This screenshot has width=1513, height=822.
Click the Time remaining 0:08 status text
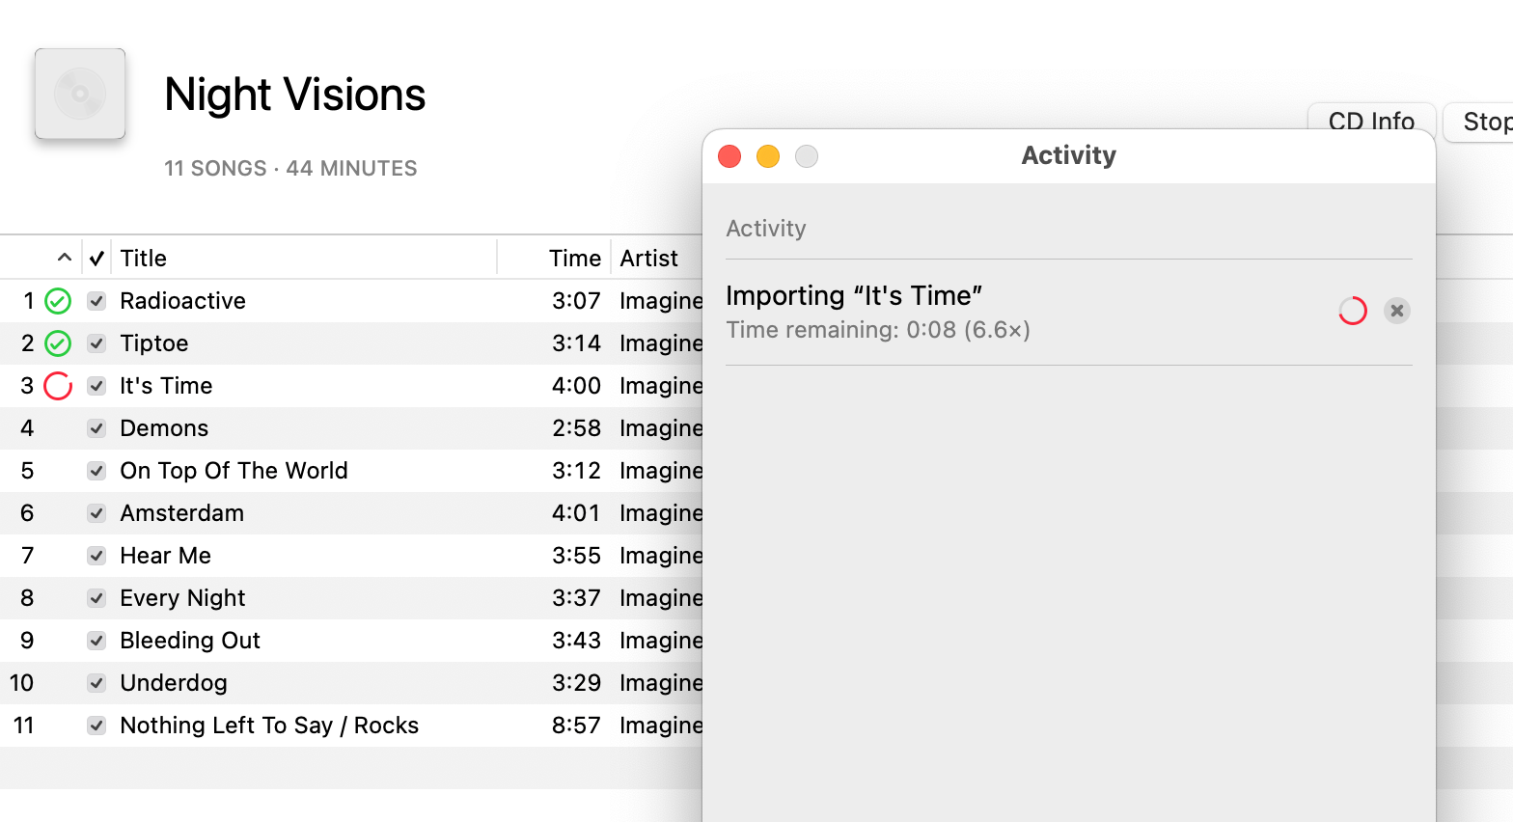click(x=878, y=330)
